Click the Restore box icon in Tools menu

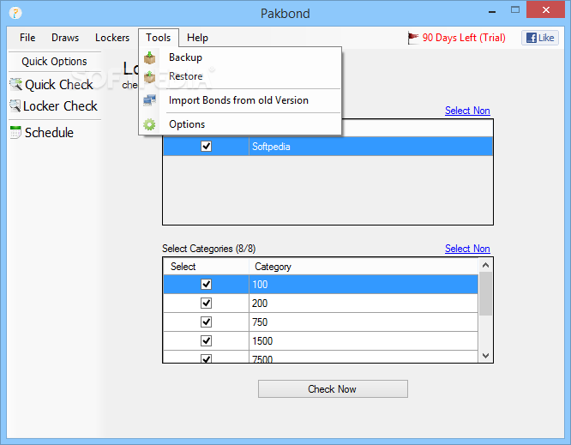coord(150,76)
